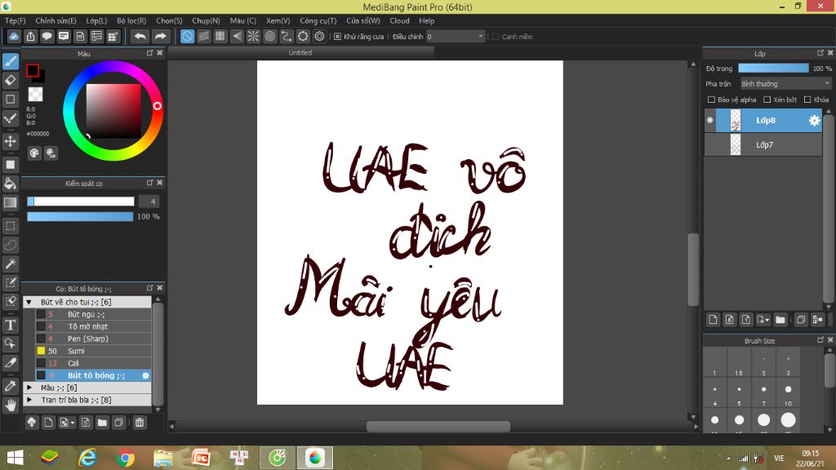Viewport: 836px width, 470px height.
Task: Open snap settings gear in toolbar
Action: 319,36
